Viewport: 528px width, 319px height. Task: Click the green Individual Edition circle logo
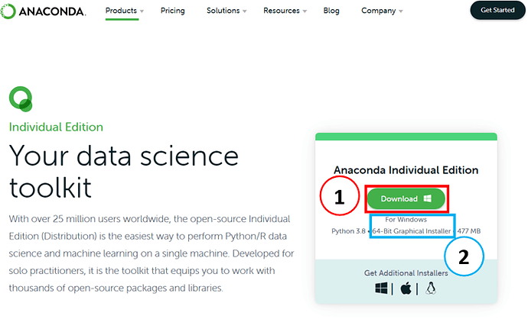point(21,99)
